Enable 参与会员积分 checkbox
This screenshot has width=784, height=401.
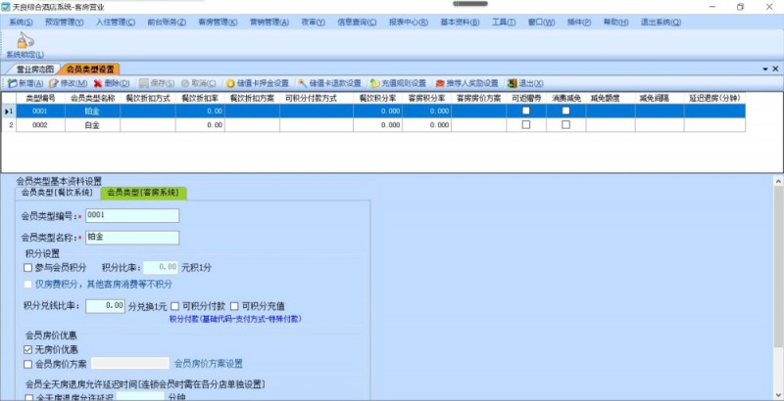tap(28, 268)
